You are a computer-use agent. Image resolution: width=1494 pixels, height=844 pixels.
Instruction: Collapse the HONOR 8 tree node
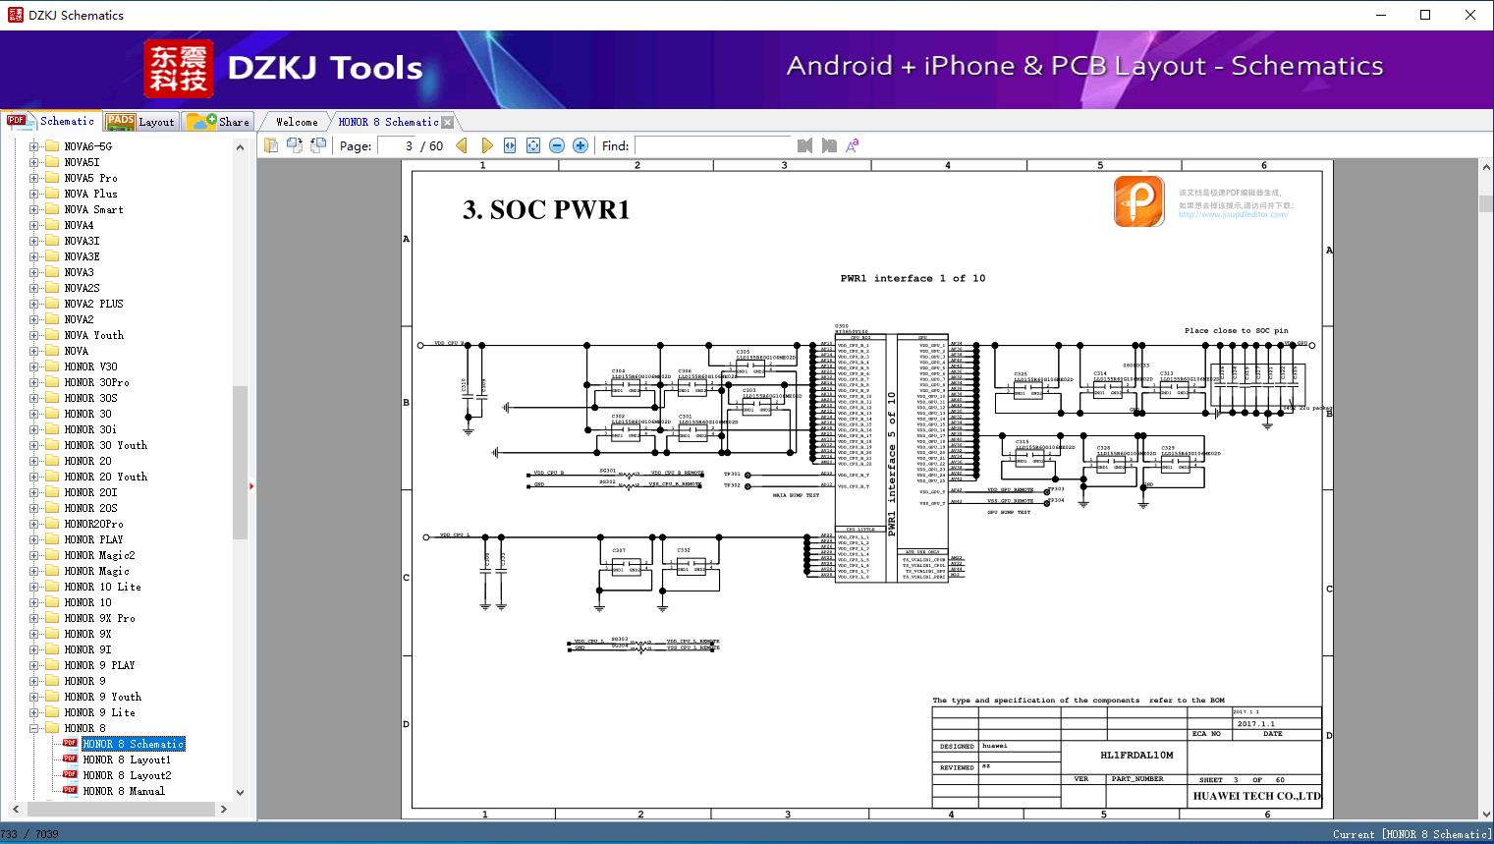click(x=34, y=728)
